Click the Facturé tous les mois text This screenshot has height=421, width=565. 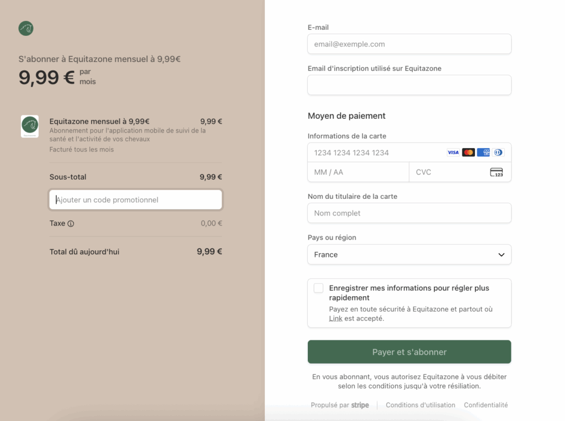pos(82,149)
